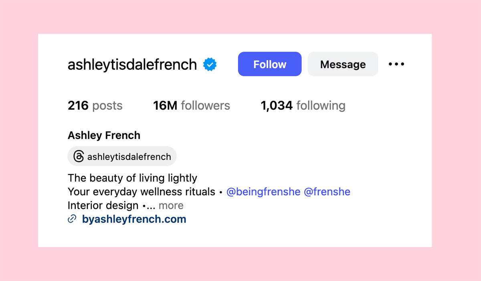Screen dimensions: 481x281
Task: Click the bio line 'The beauty of living lightly'
Action: (132, 178)
